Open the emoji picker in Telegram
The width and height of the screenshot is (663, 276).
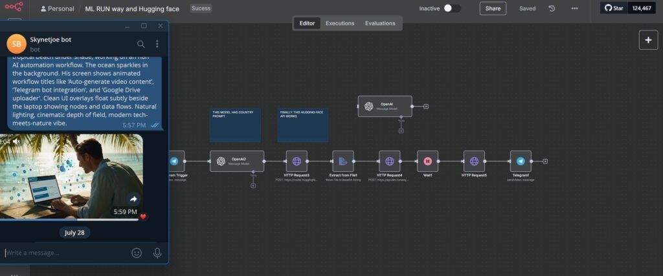coord(137,253)
